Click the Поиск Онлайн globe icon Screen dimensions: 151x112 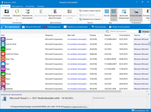pos(136,12)
